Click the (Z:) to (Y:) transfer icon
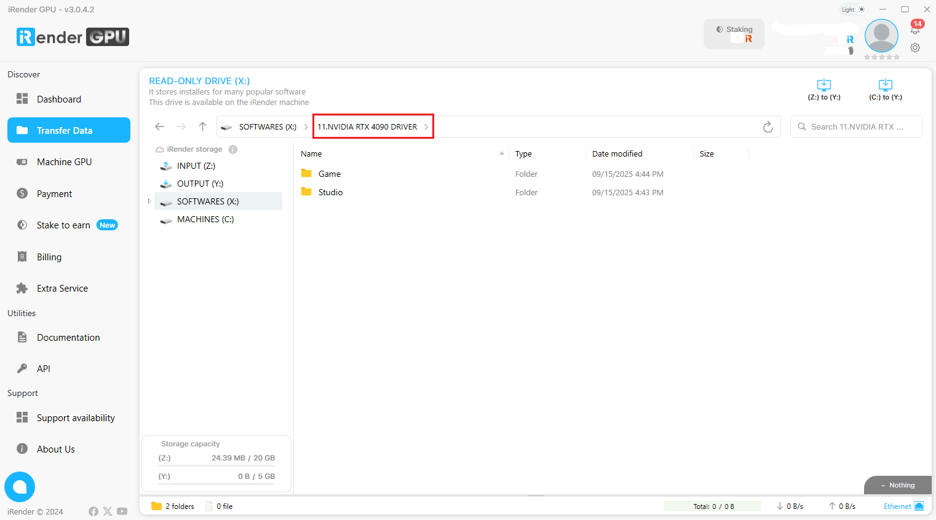 click(x=823, y=85)
